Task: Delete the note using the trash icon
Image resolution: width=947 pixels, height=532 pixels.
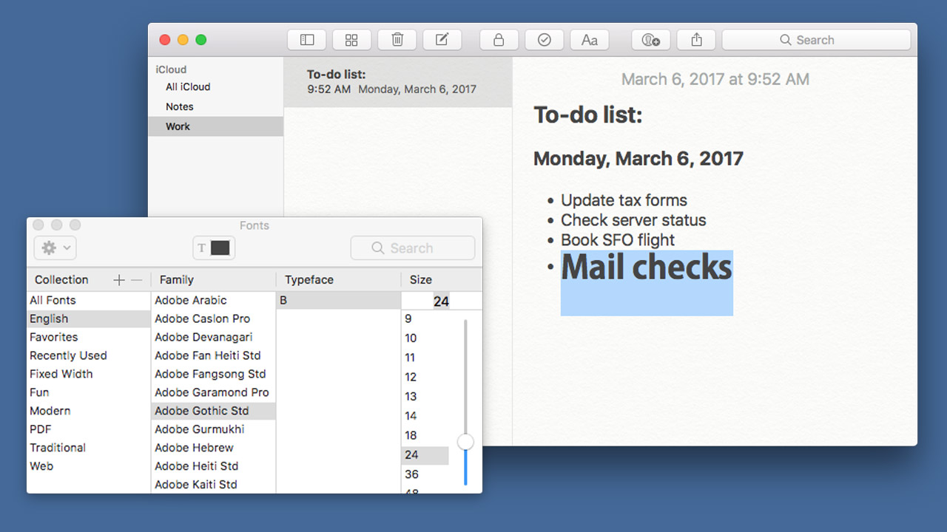Action: (397, 39)
